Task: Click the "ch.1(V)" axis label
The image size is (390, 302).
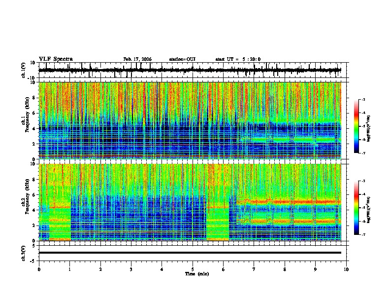Action: (24, 70)
